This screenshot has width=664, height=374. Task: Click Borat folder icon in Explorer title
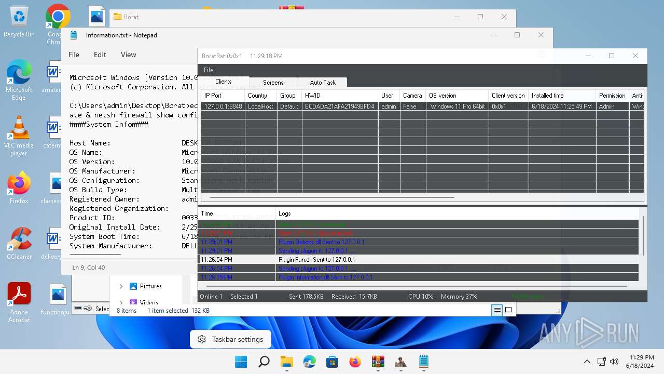pos(117,17)
